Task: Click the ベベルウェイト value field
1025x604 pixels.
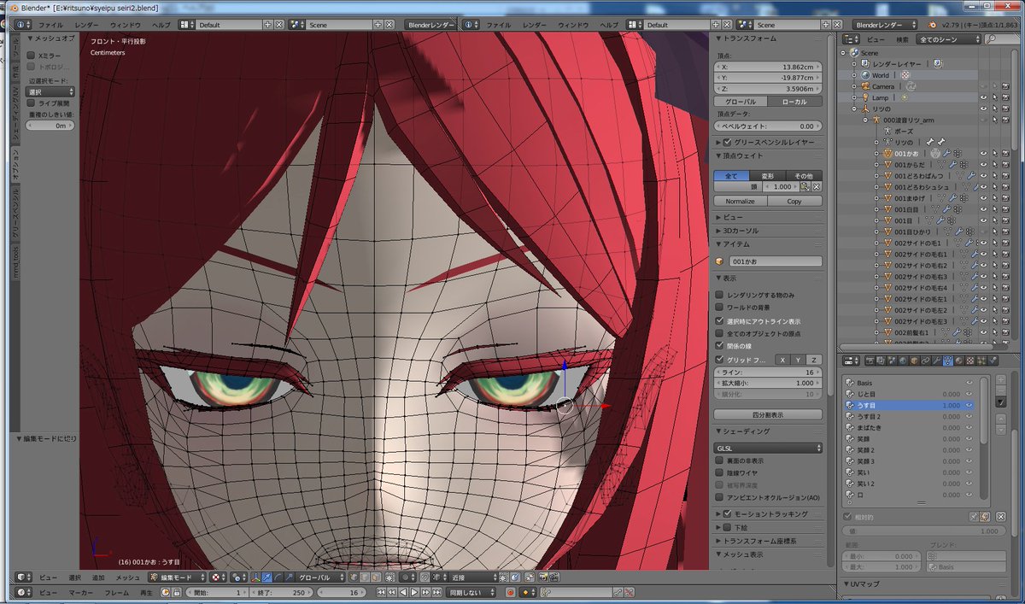Action: pos(768,126)
